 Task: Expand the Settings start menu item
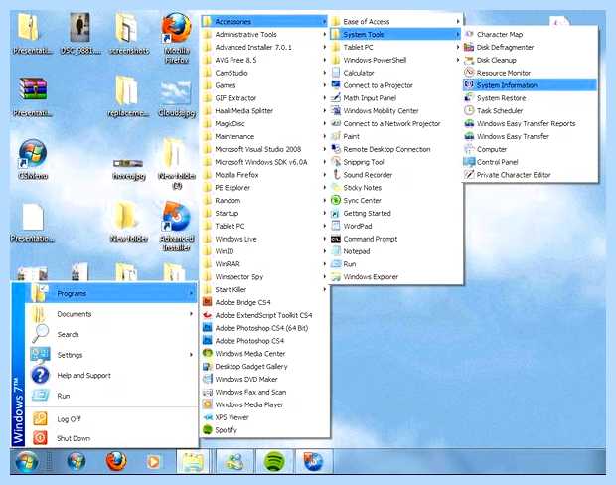pos(111,355)
